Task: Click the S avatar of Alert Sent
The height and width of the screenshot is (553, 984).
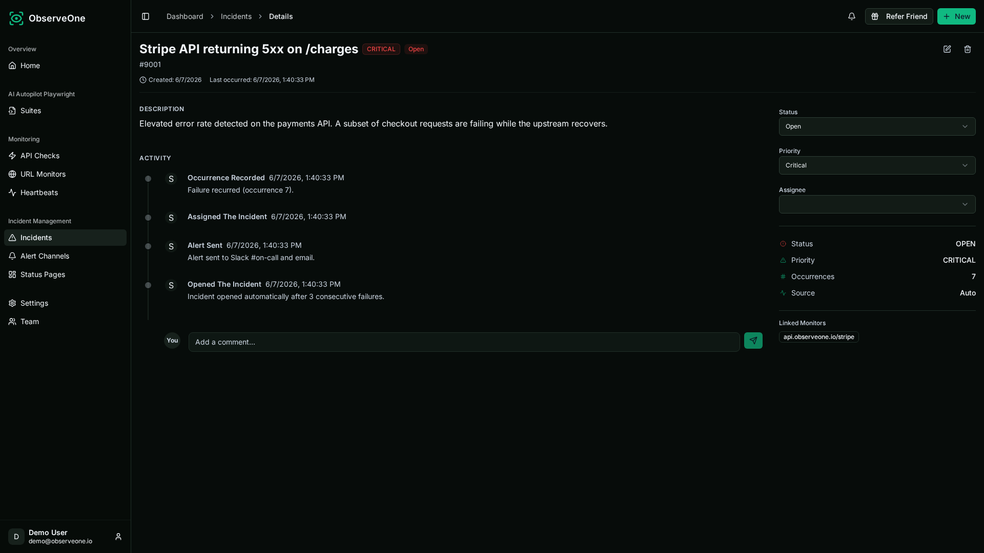Action: tap(171, 246)
